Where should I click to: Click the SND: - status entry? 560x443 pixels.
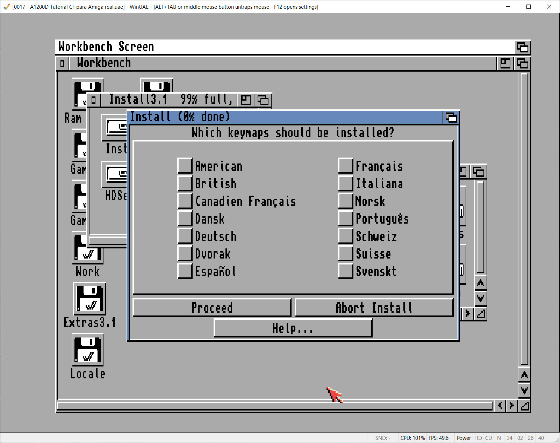383,438
